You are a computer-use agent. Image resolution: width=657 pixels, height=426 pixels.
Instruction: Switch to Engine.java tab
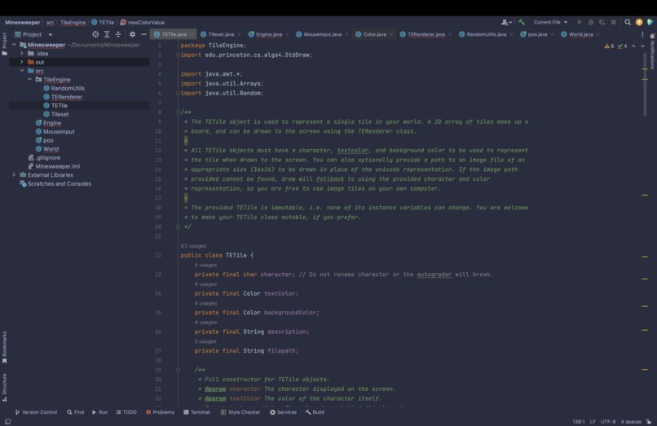coord(269,34)
